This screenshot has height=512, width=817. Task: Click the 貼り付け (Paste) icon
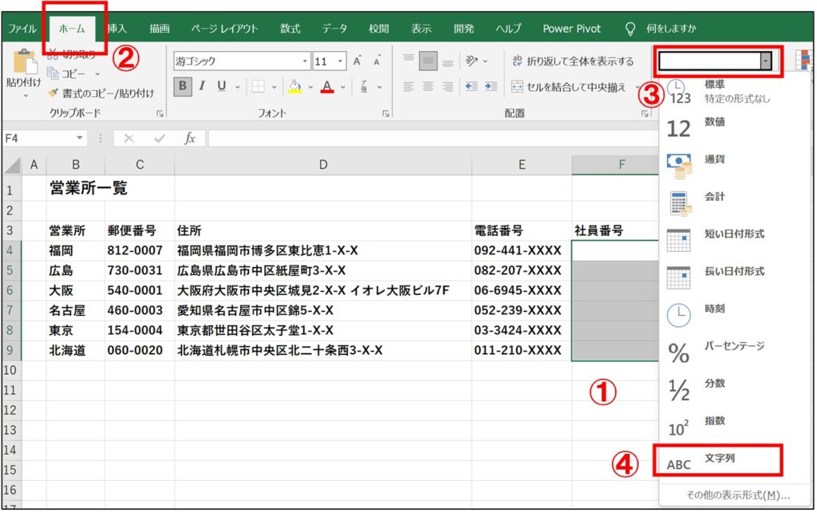coord(23,63)
